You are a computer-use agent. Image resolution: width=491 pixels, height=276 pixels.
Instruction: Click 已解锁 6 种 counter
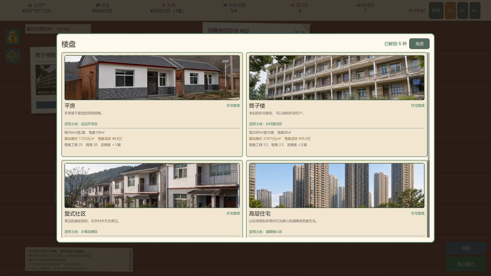coord(395,44)
